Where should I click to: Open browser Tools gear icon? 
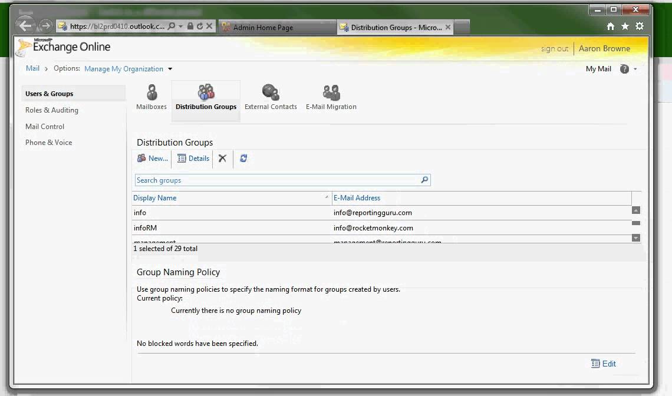click(640, 27)
